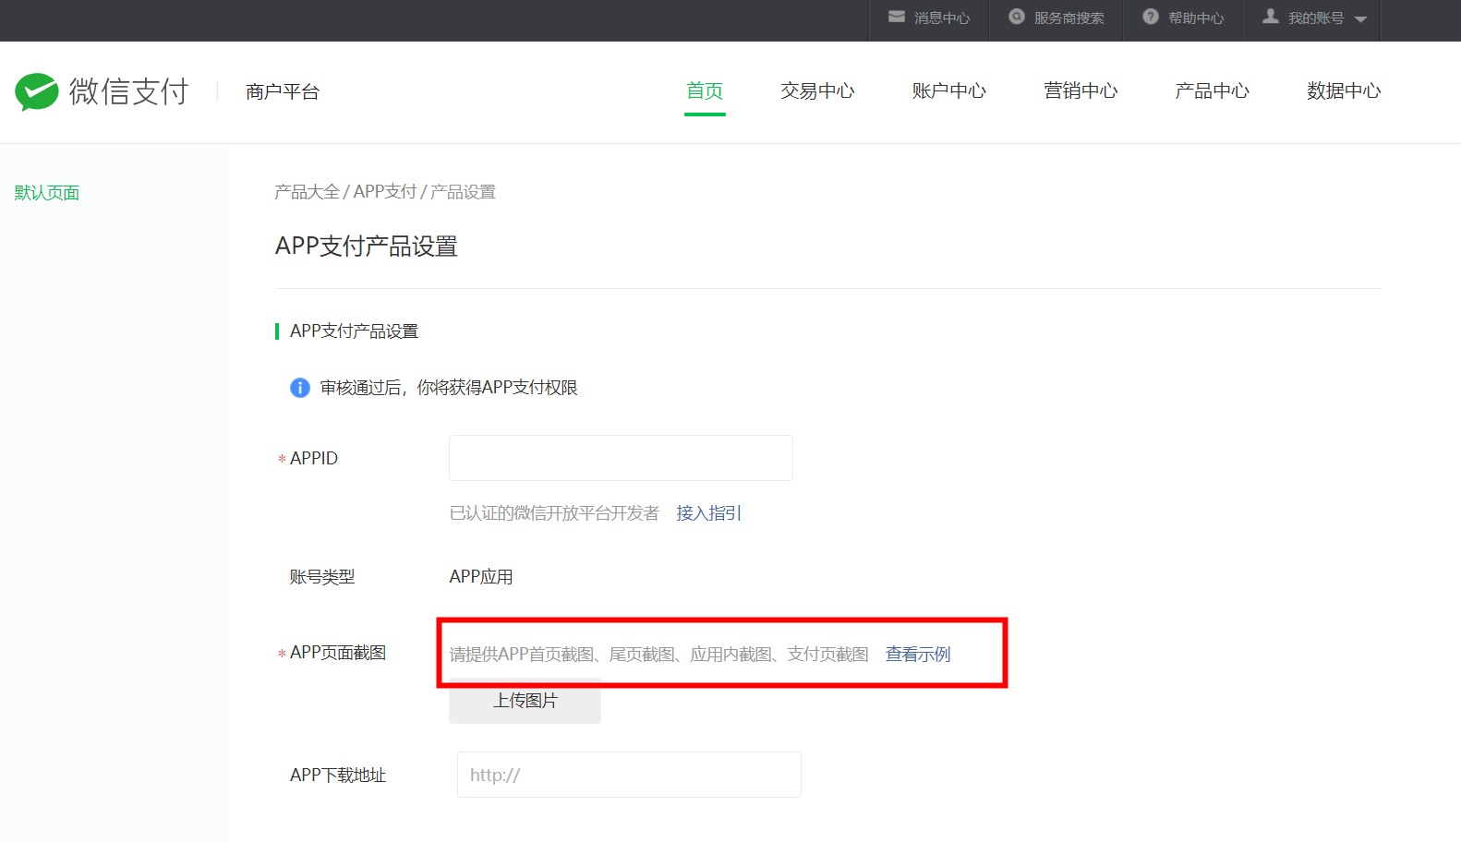This screenshot has height=842, width=1461.
Task: Click the envelope icon for 消息中心
Action: tap(897, 17)
